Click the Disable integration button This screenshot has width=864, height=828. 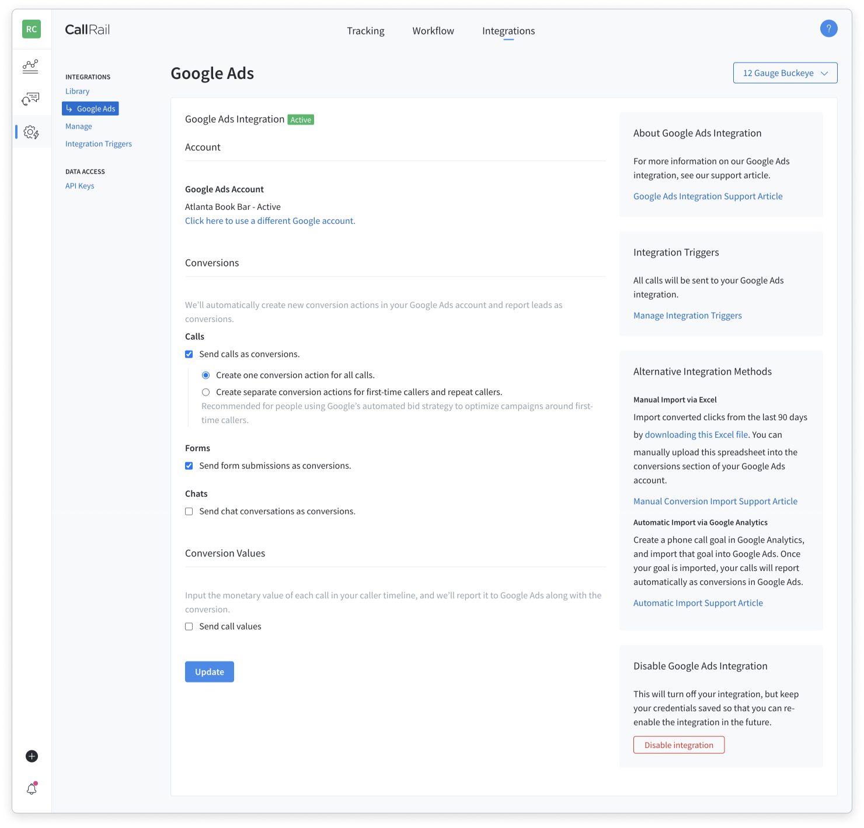tap(679, 745)
